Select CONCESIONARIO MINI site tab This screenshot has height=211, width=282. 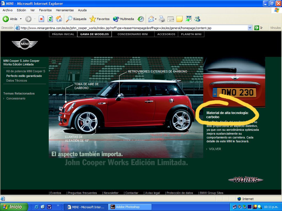[x=133, y=34]
